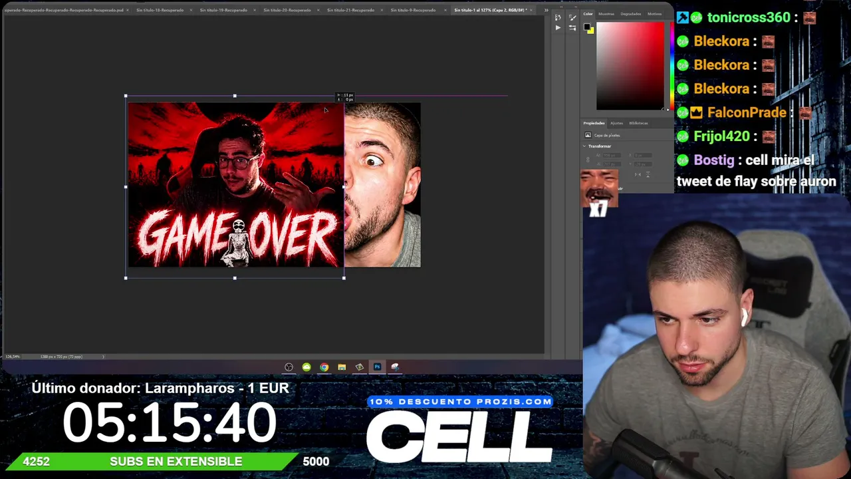Pick a red shade in color field
This screenshot has height=479, width=851.
(x=630, y=66)
